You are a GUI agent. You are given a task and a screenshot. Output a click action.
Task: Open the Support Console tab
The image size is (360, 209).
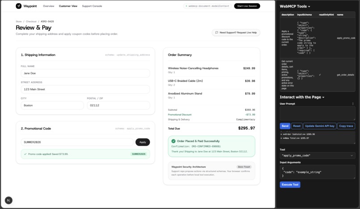[92, 6]
